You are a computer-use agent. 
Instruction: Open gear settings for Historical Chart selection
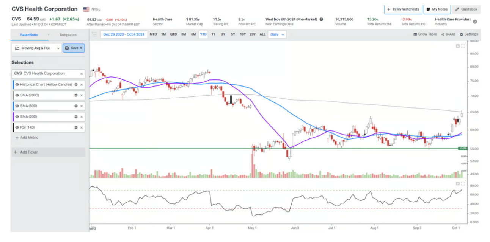point(76,85)
